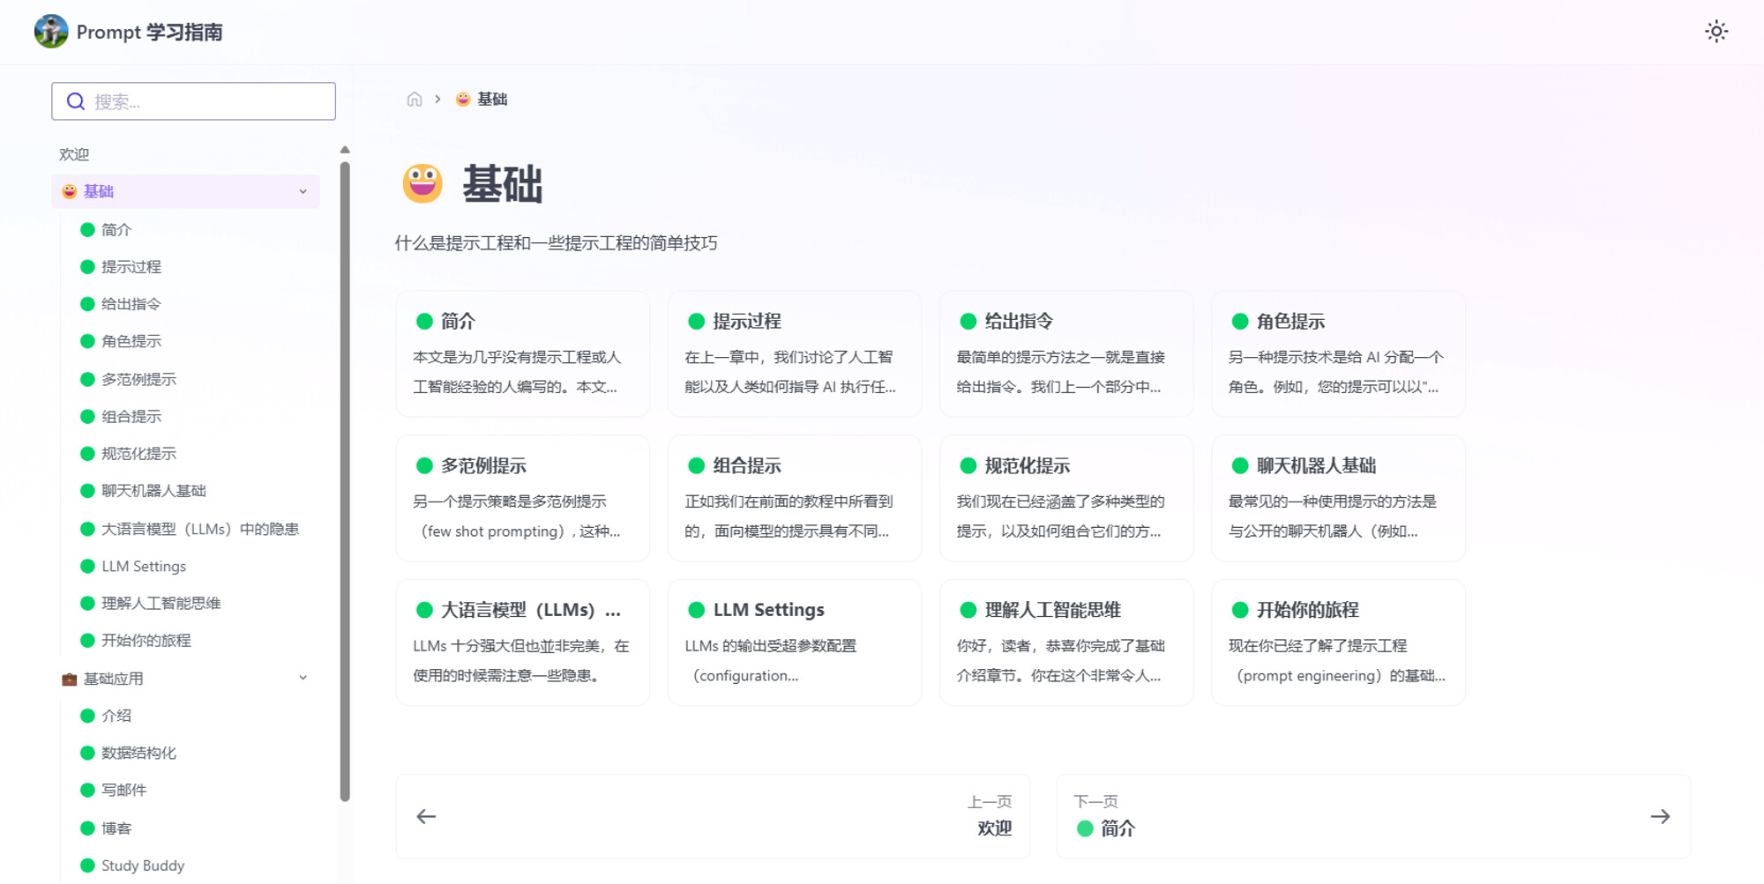Open the 多范例提示 card
The height and width of the screenshot is (884, 1764).
522,498
